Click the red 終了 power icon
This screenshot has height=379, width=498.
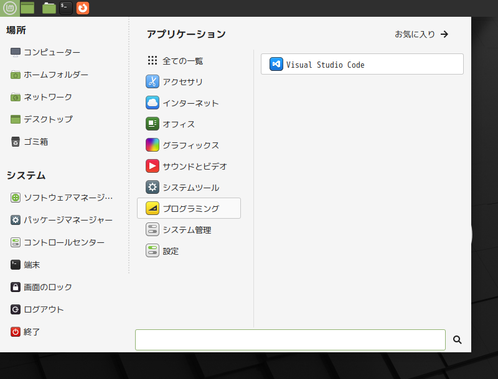click(x=15, y=332)
